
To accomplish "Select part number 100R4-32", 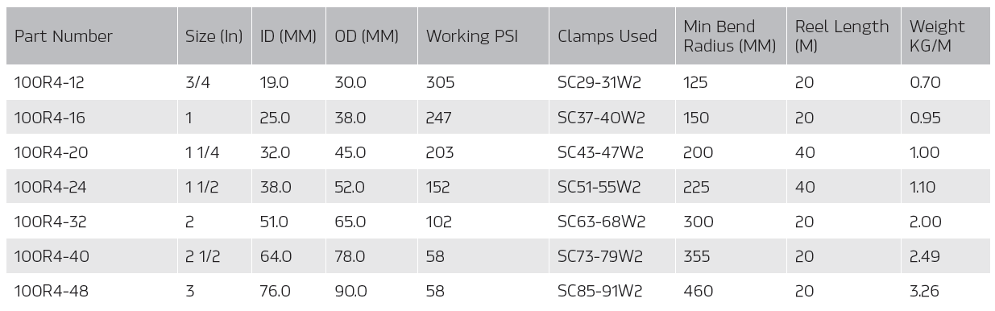I will 50,222.
